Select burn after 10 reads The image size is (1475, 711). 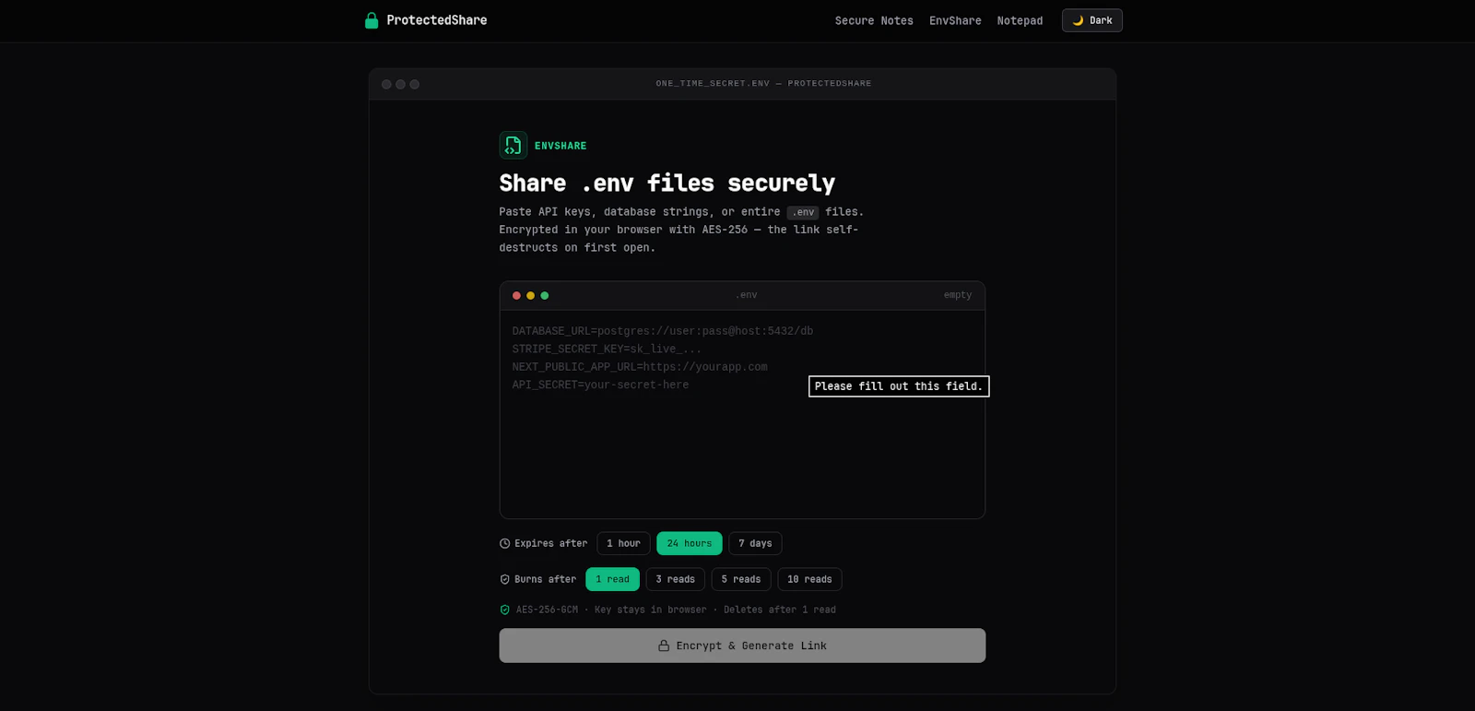click(x=809, y=579)
